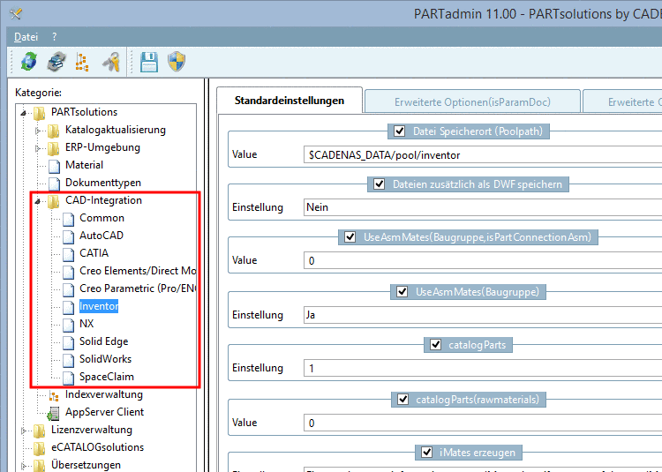Click the globe refresh toolbar icon
Viewport: 662px width, 472px height.
[29, 62]
